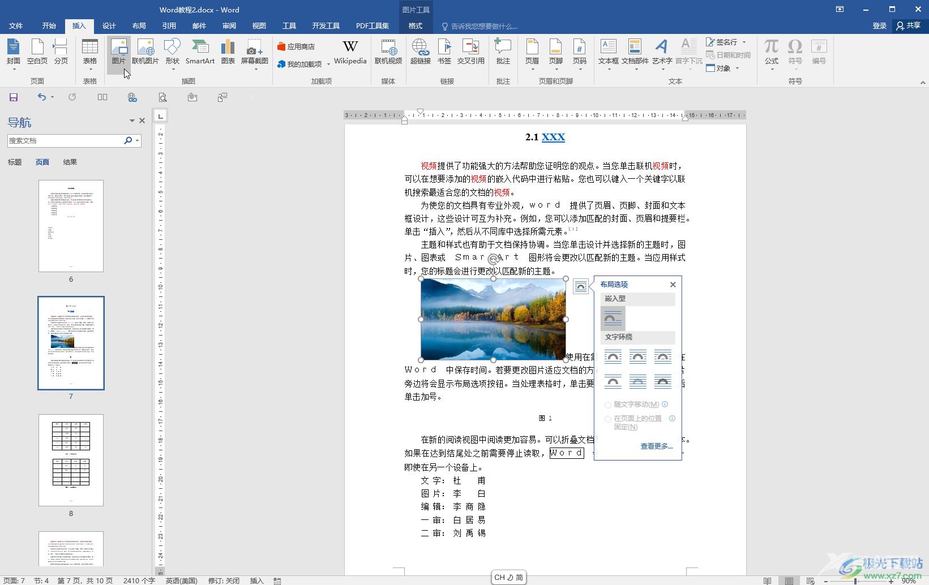Click the Share (共享) button
The height and width of the screenshot is (585, 929).
coord(909,26)
